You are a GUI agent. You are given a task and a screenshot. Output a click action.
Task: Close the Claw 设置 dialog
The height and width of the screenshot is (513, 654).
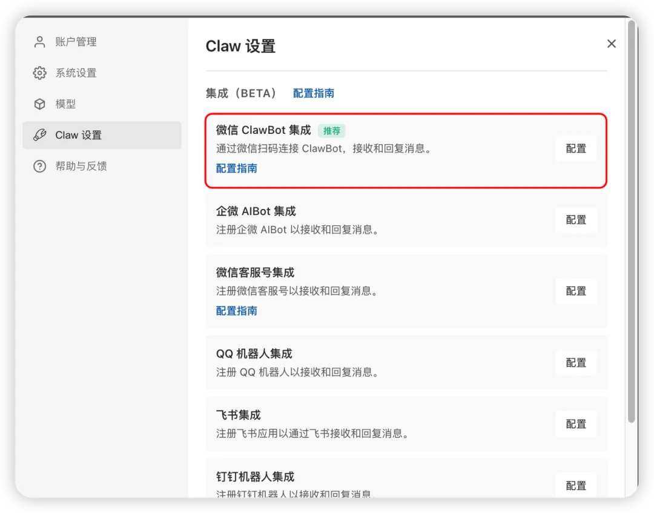612,44
